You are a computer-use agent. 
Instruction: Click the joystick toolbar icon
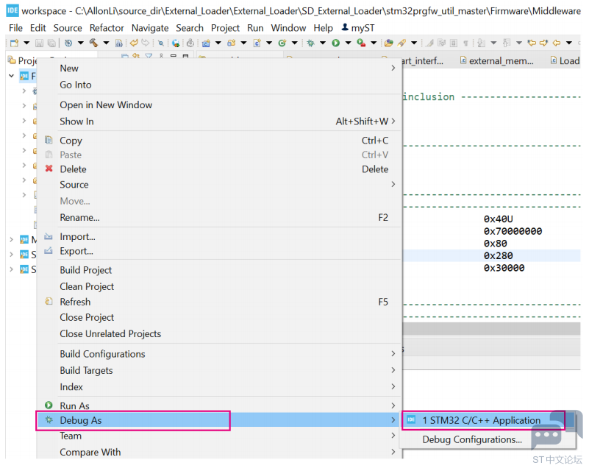pos(190,43)
